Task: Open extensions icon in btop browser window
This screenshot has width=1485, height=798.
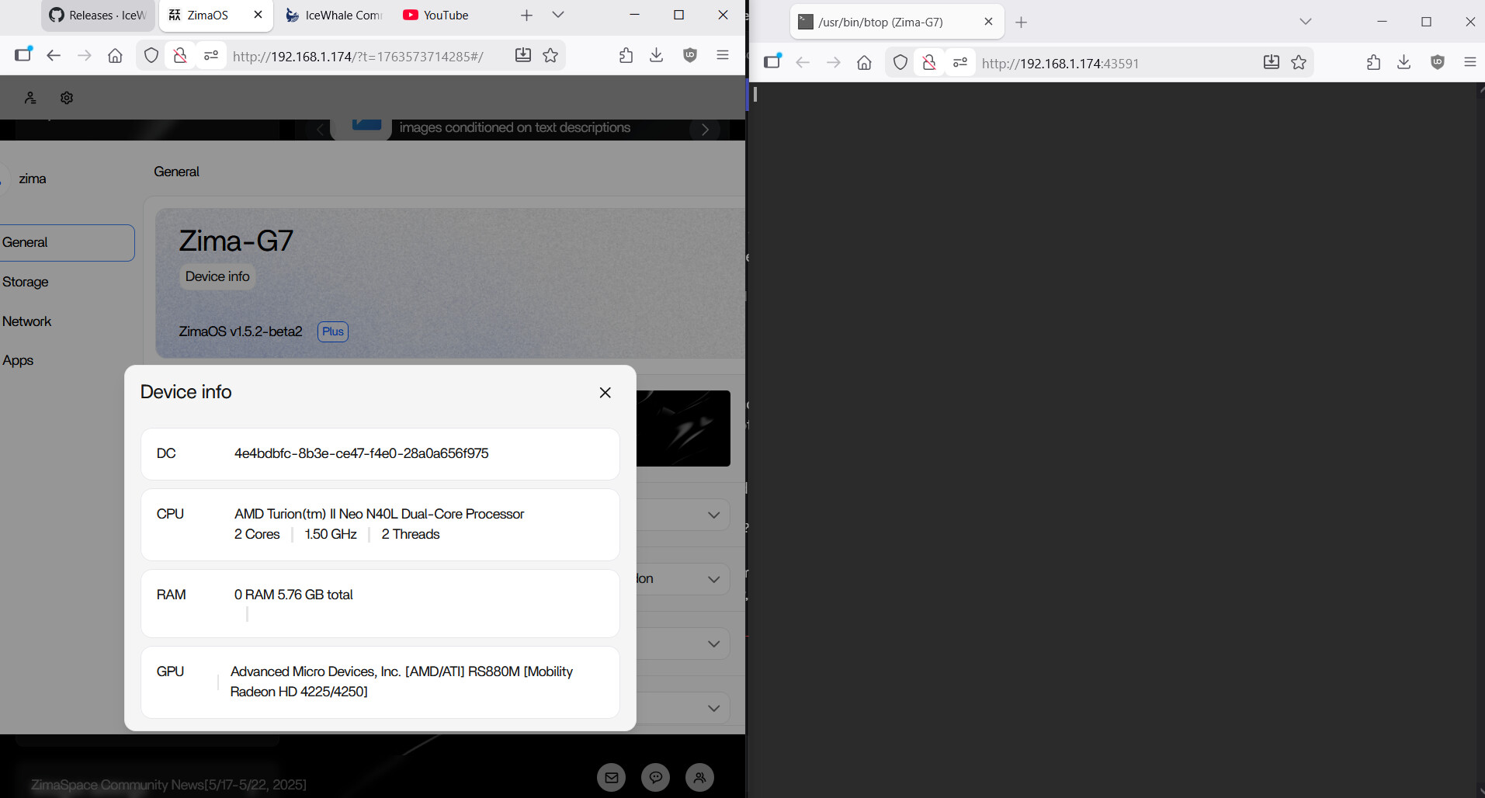Action: [x=1373, y=63]
